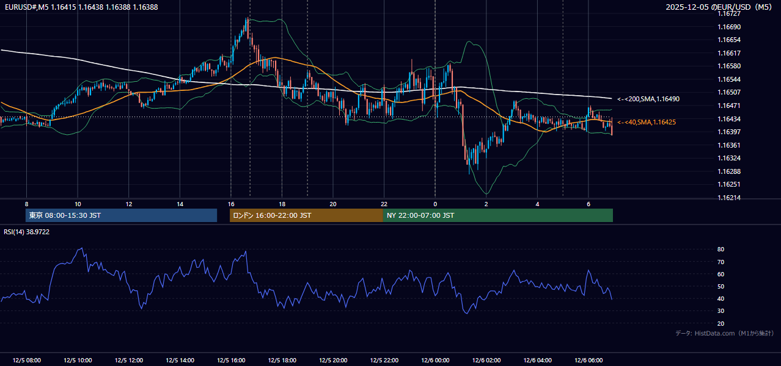Screen dimensions: 781x366
Task: Click hour tick 22 under the price chart
Action: point(384,204)
